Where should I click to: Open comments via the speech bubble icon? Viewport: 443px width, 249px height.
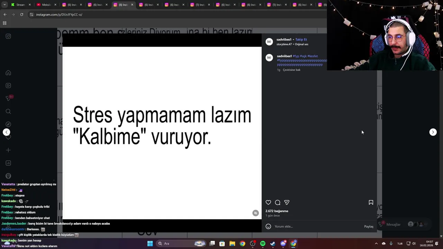278,203
